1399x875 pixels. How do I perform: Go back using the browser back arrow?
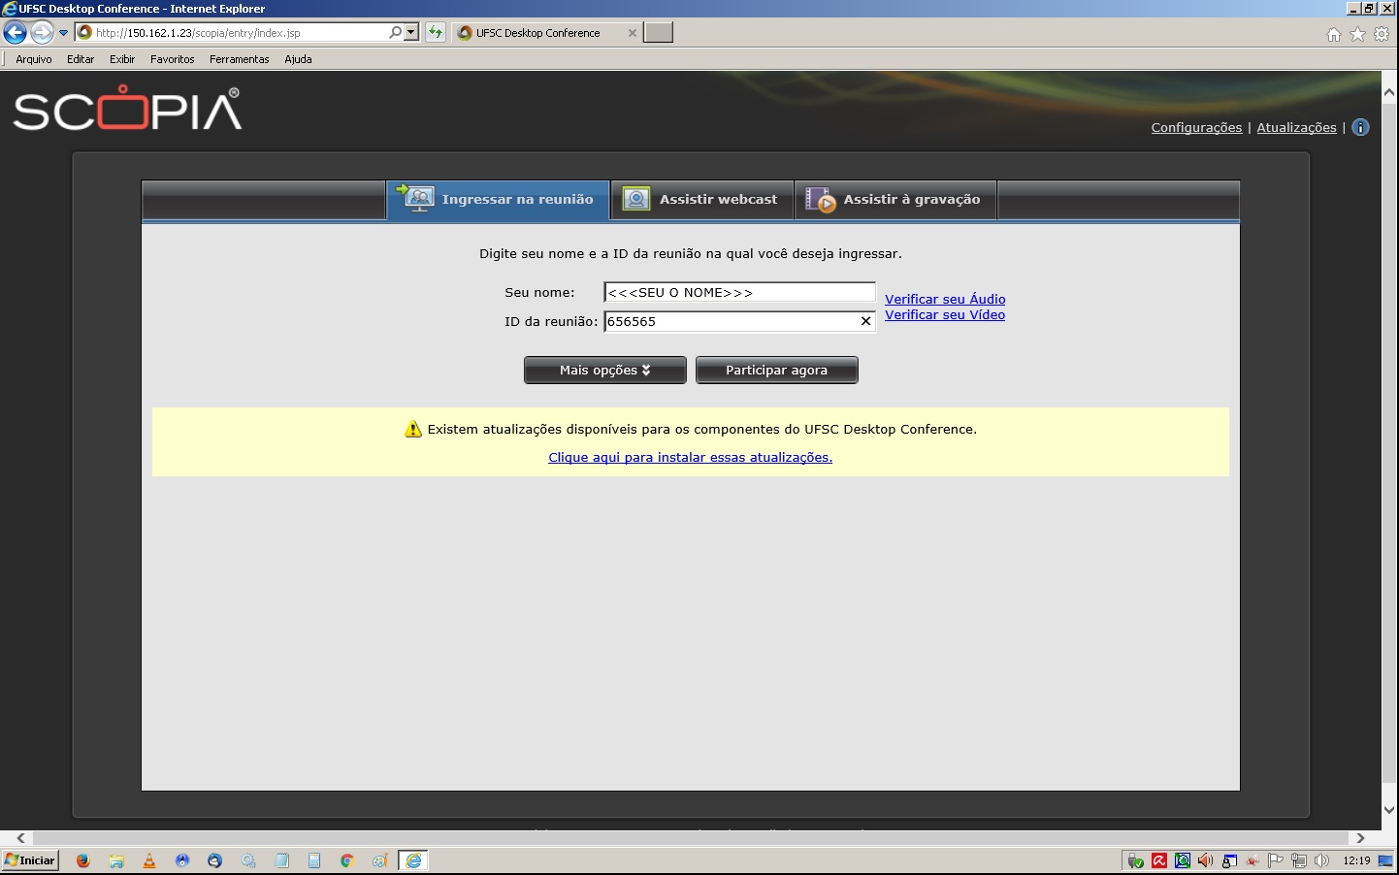point(16,32)
